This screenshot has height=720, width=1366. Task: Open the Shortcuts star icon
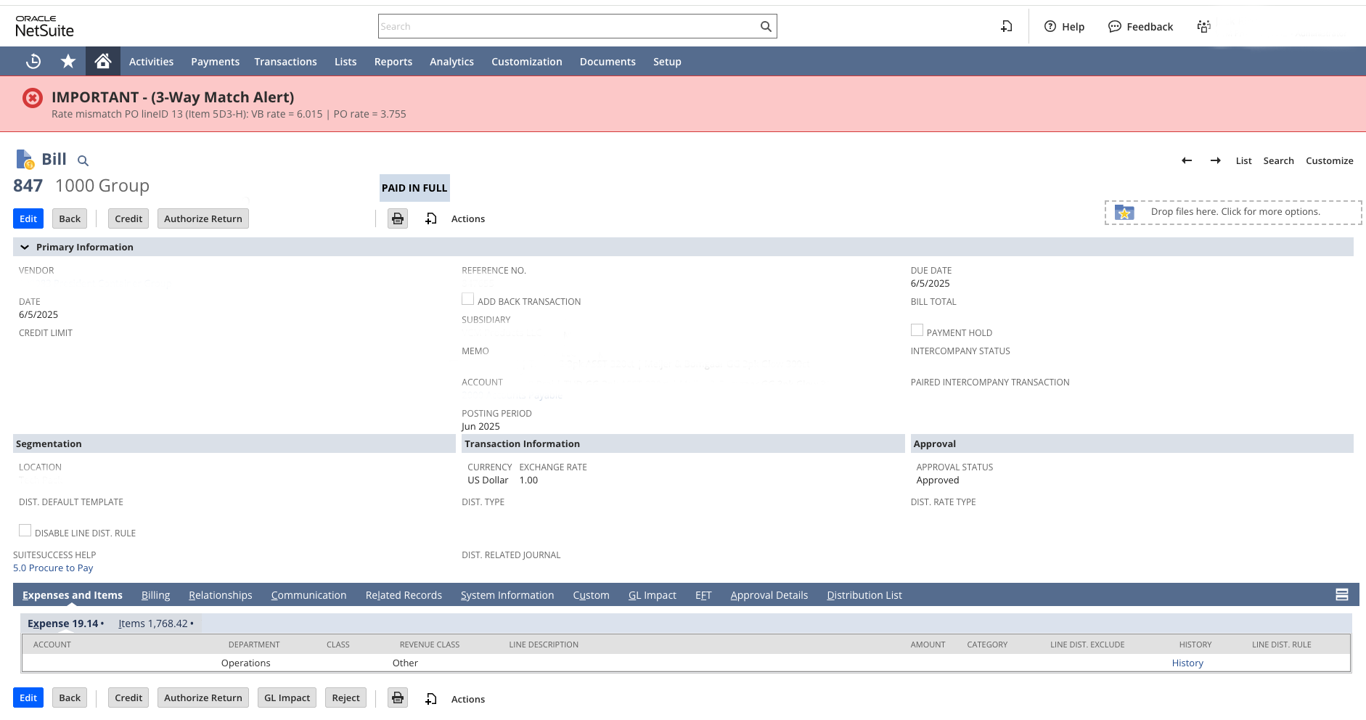coord(68,62)
